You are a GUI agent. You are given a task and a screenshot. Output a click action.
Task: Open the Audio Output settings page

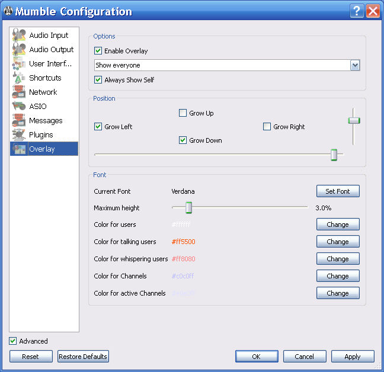click(51, 49)
